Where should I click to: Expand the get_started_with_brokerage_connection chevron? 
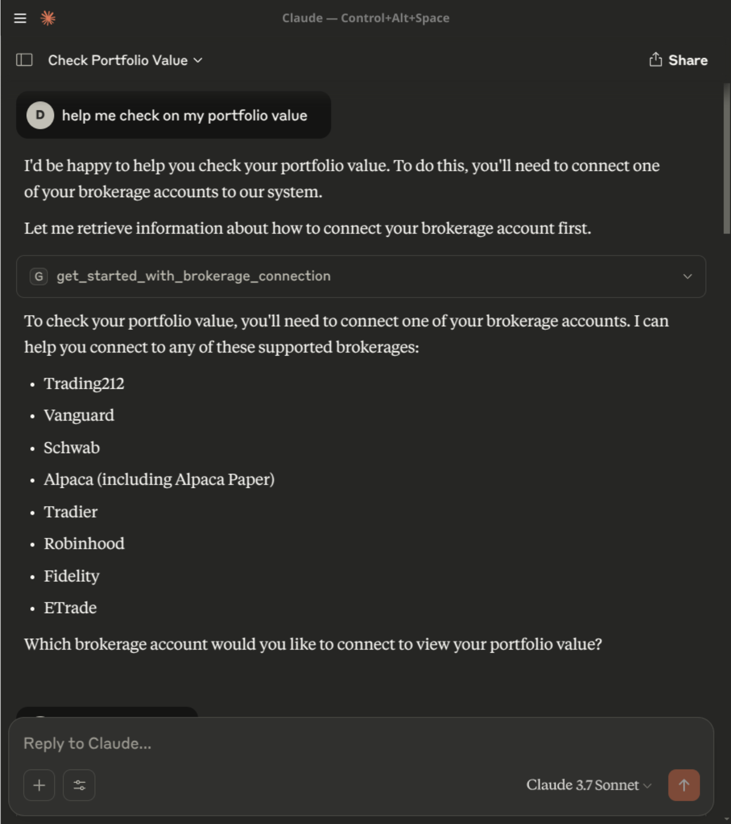click(687, 276)
